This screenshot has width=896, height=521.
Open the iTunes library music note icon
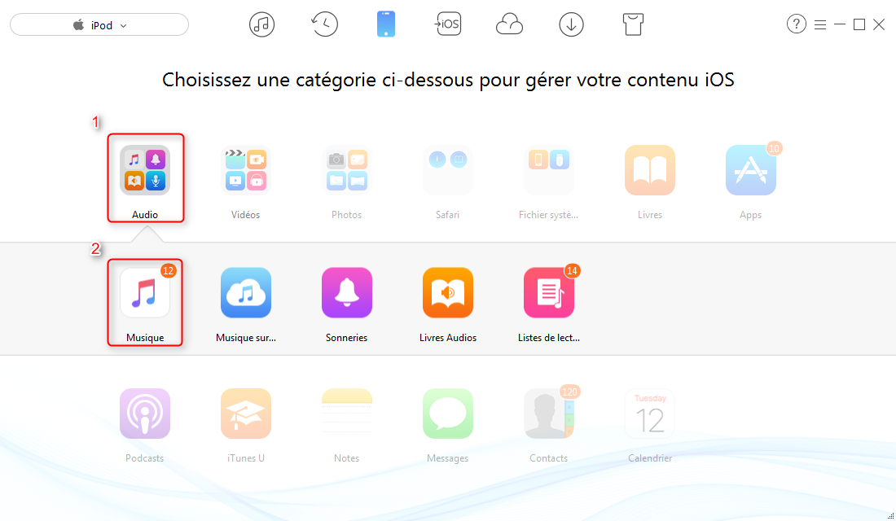[x=261, y=24]
